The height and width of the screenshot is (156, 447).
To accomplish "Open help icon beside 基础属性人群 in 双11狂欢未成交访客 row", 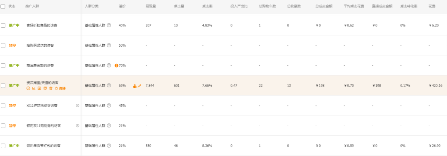I will click(109, 106).
